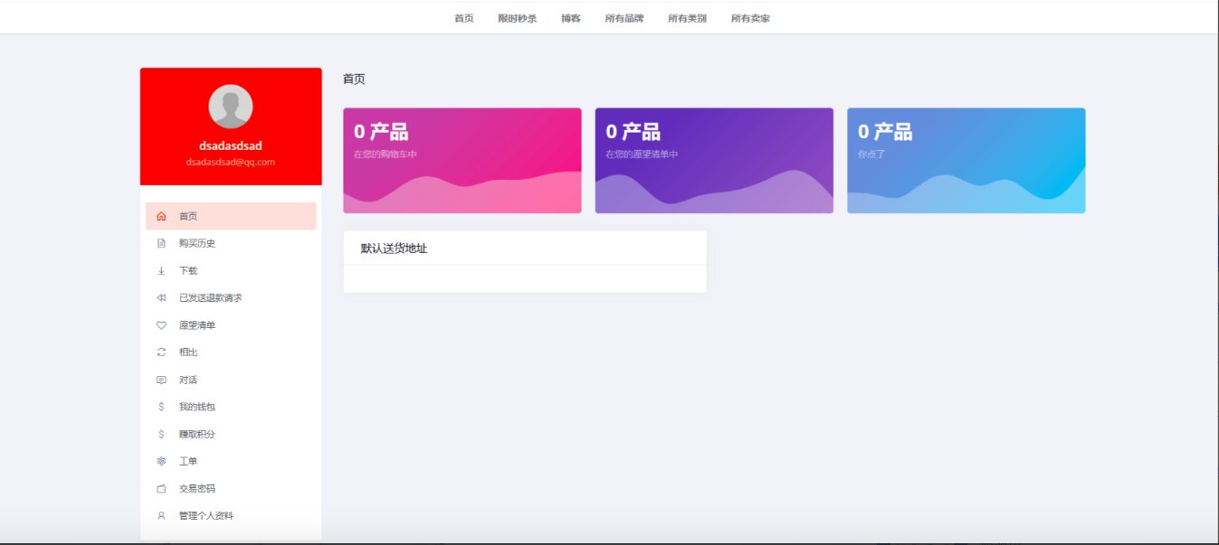This screenshot has width=1219, height=545.
Task: Click the support icon beside 工单
Action: point(161,461)
